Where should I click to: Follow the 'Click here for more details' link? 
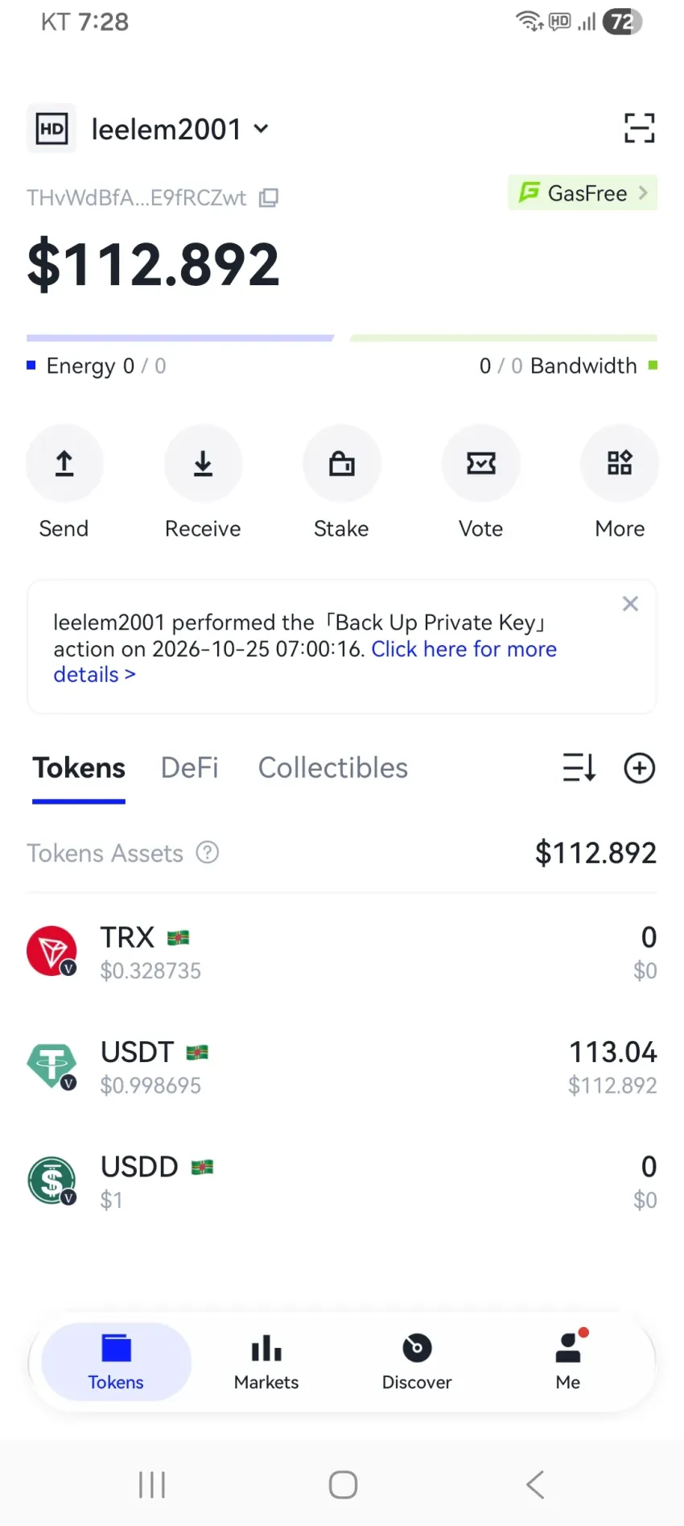click(x=306, y=662)
